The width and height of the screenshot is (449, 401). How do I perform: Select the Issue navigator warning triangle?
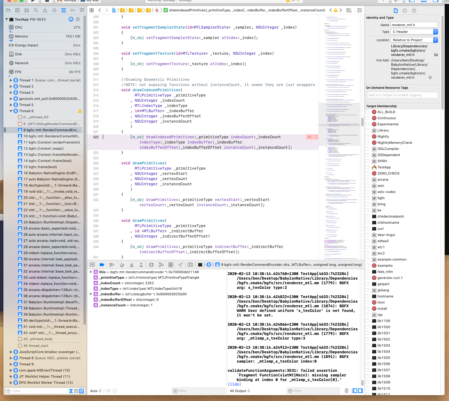pos(45,10)
